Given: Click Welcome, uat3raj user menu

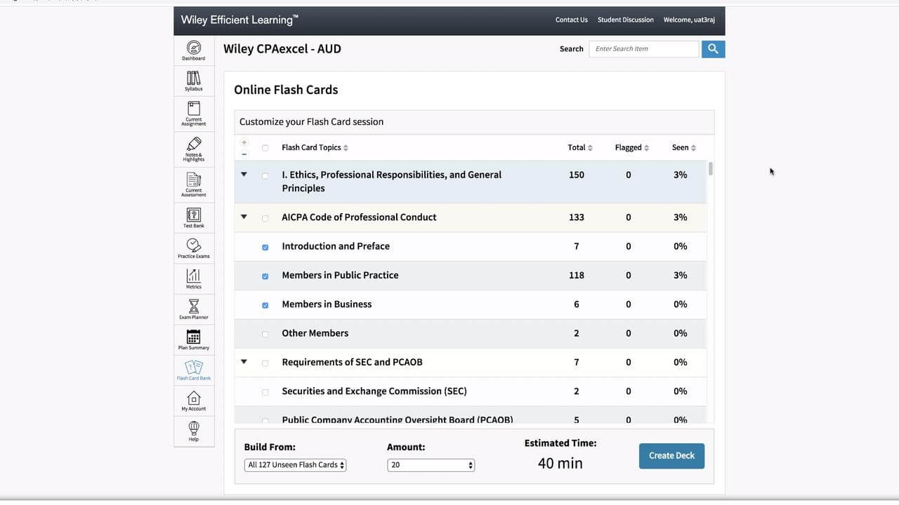Looking at the screenshot, I should click(x=689, y=20).
